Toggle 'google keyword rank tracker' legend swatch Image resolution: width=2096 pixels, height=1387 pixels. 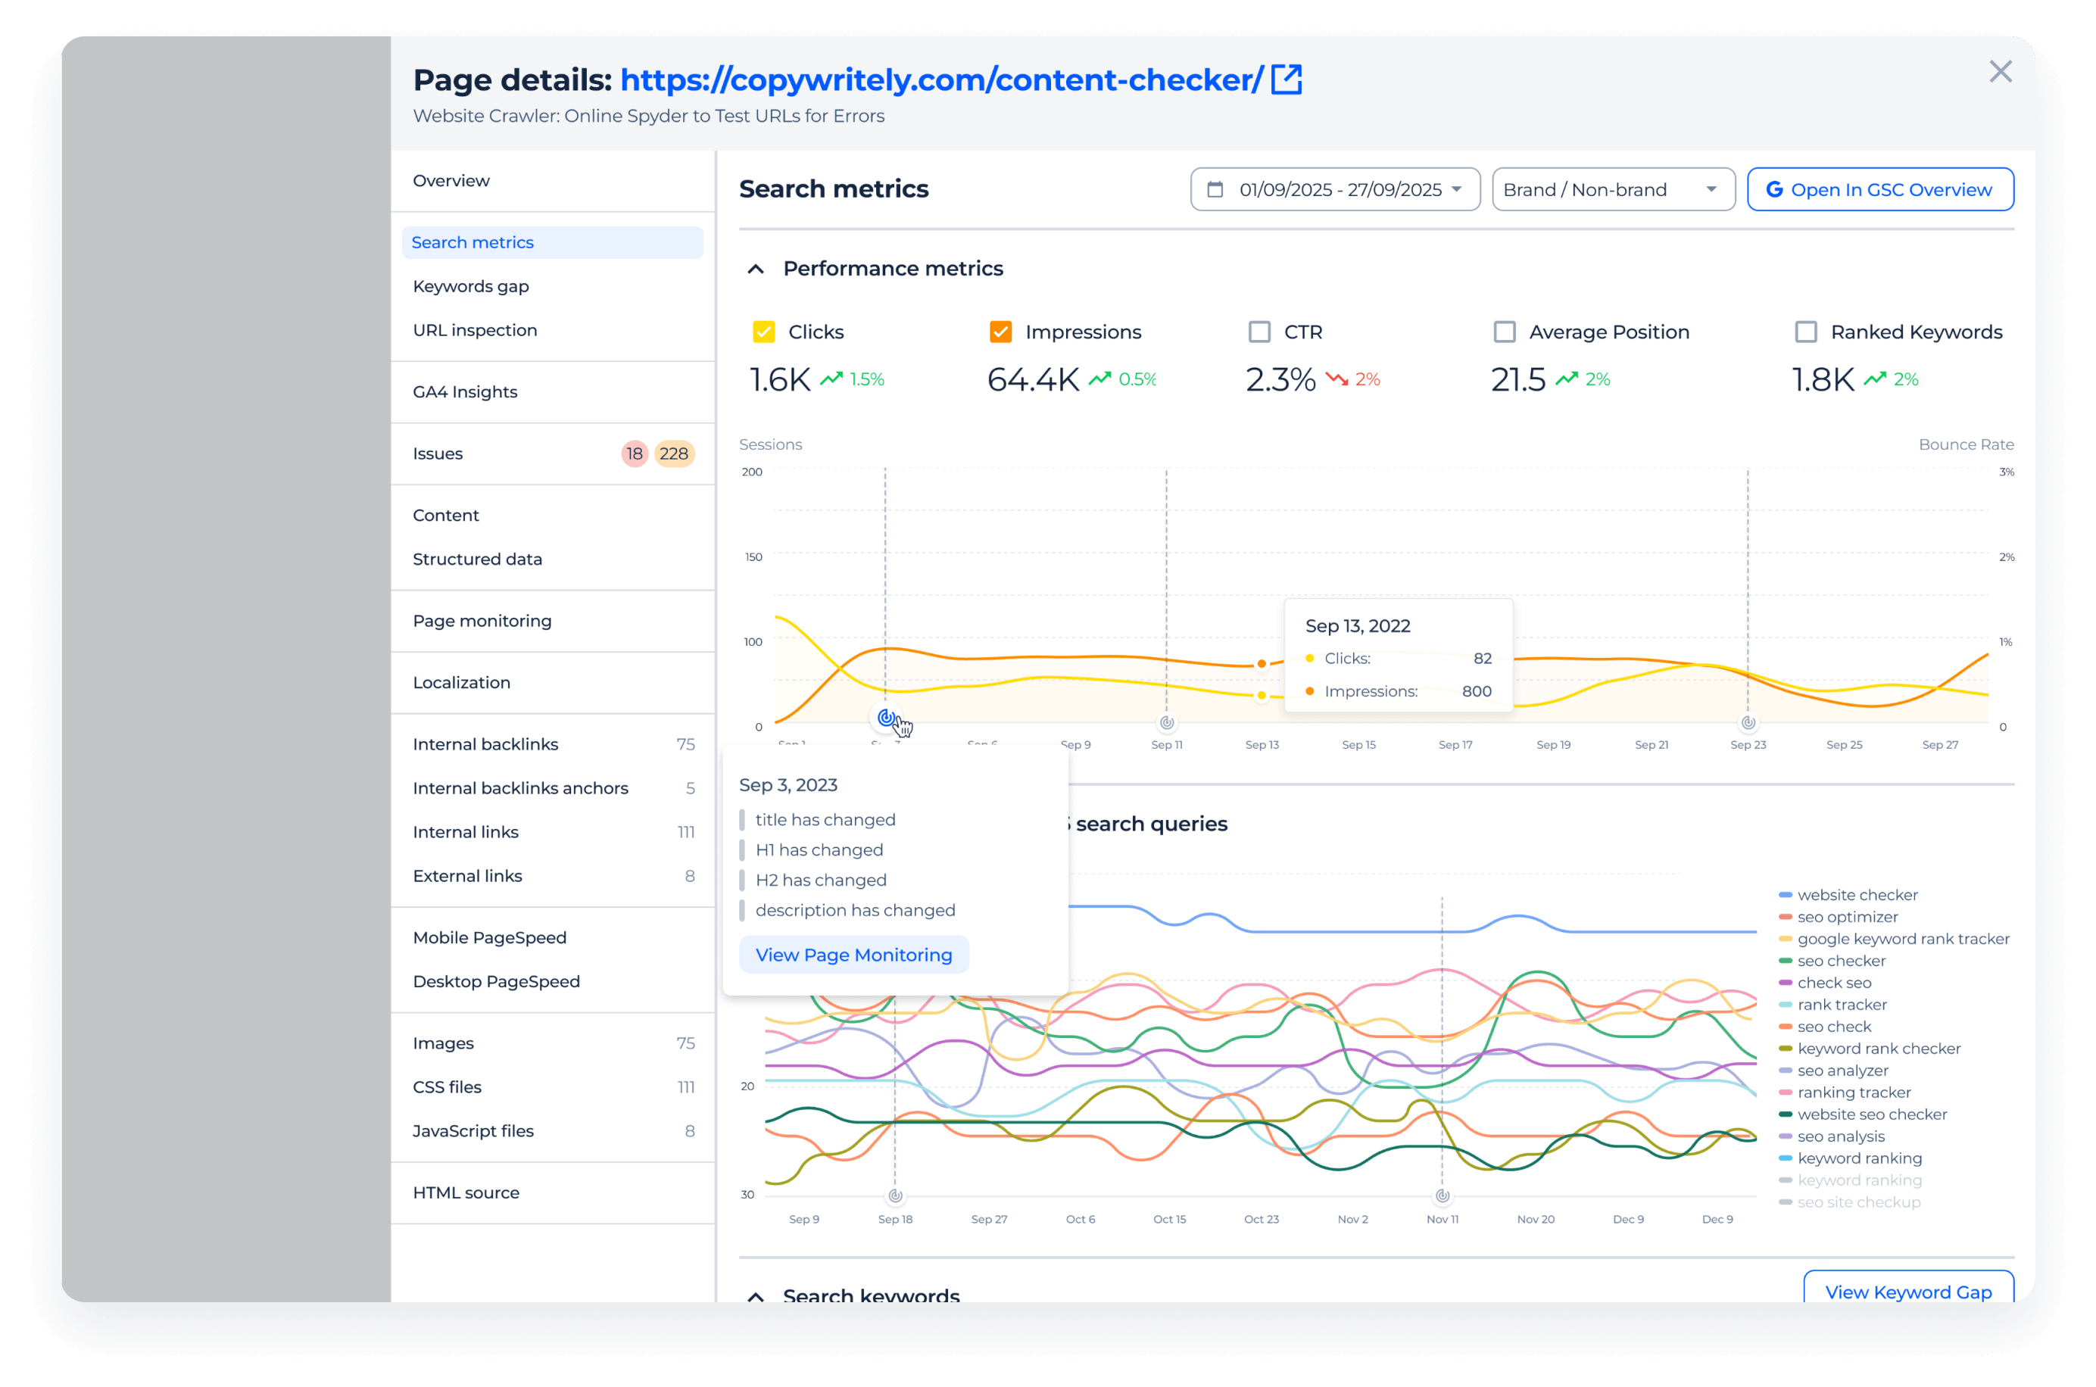tap(1785, 940)
